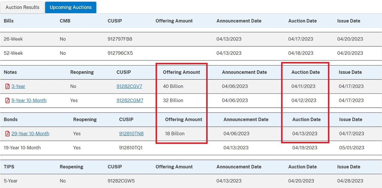Click Reopening value Yes for 19-Year 10-Month

(x=77, y=147)
